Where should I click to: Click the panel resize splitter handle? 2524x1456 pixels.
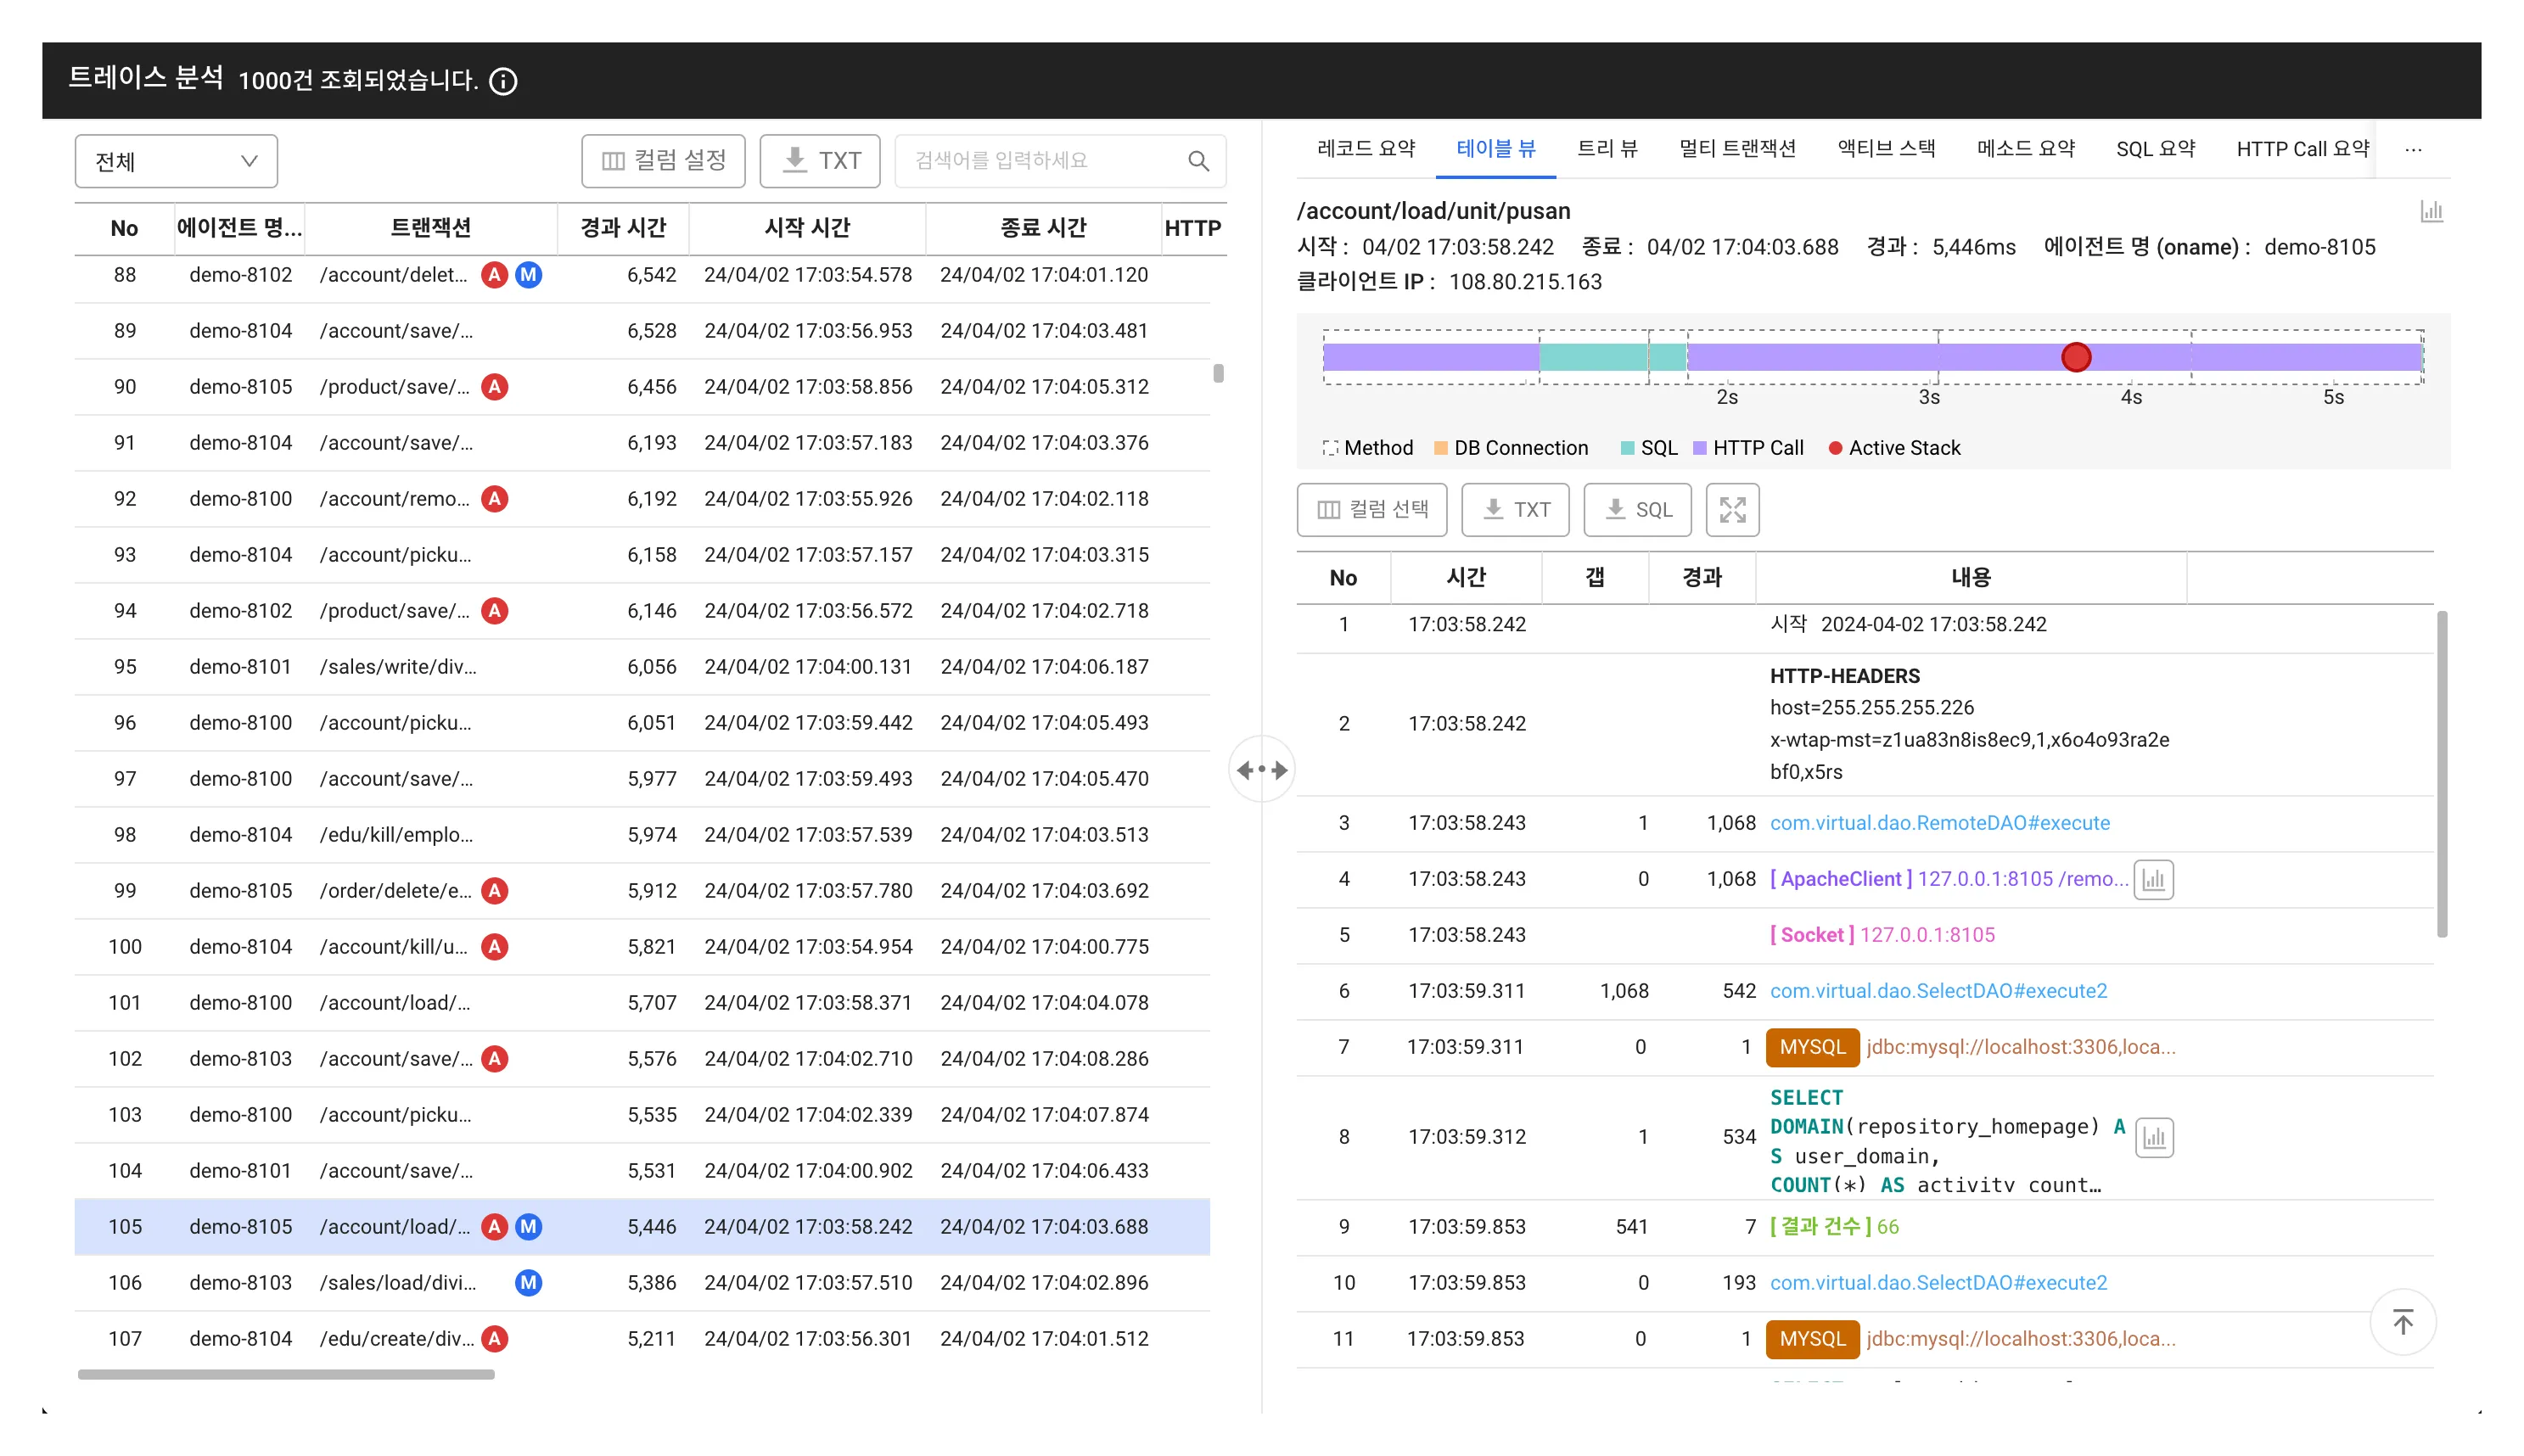(1261, 769)
